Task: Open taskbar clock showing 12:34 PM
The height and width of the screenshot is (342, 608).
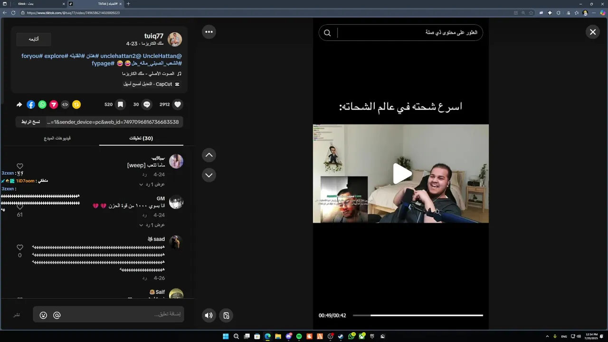Action: 592,336
